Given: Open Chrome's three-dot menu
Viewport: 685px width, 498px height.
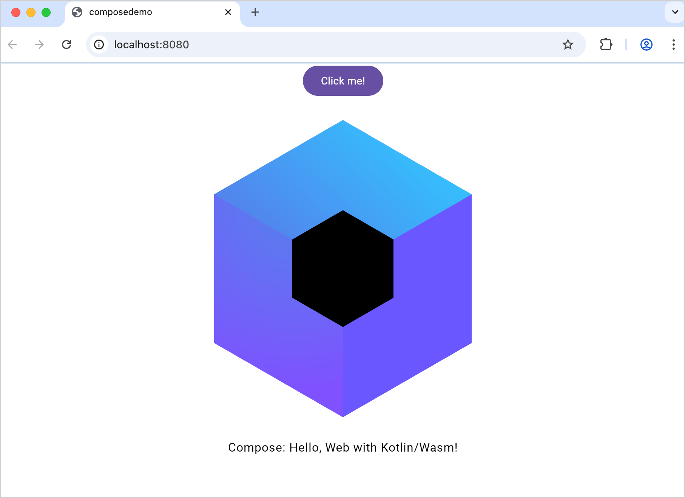Looking at the screenshot, I should click(673, 45).
